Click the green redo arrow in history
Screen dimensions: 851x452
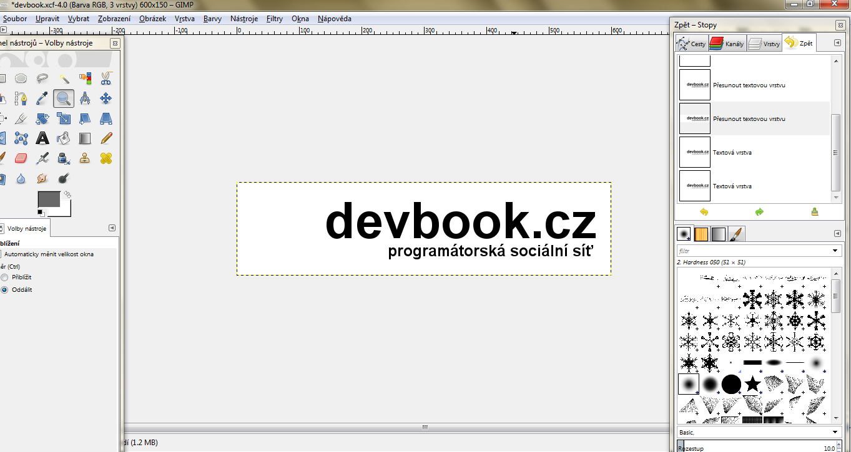(759, 212)
